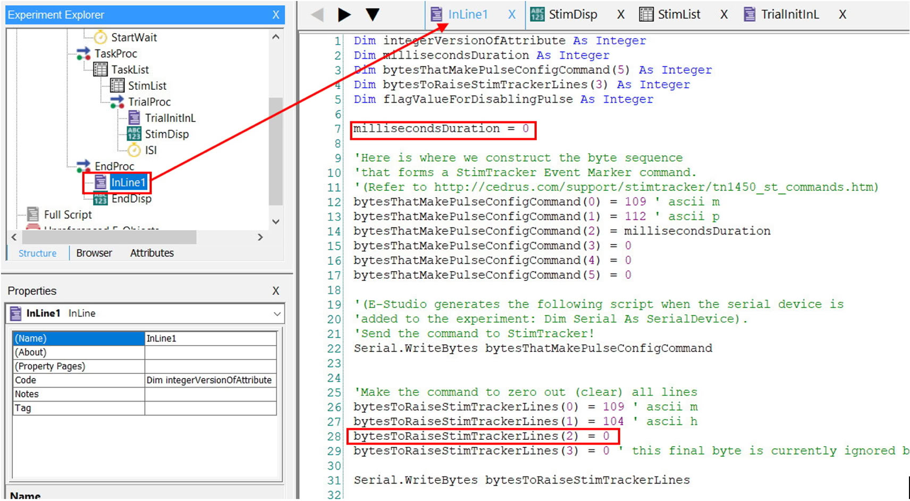Select the TaskProc procedure icon
This screenshot has width=910, height=501.
point(83,54)
